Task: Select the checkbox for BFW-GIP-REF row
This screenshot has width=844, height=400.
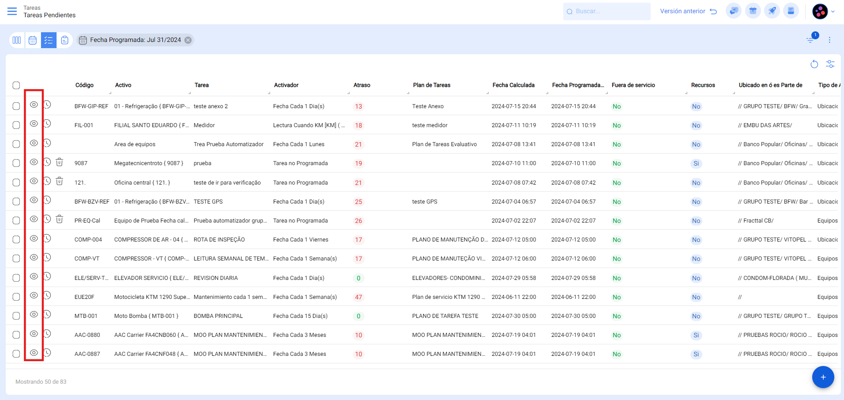Action: (16, 106)
